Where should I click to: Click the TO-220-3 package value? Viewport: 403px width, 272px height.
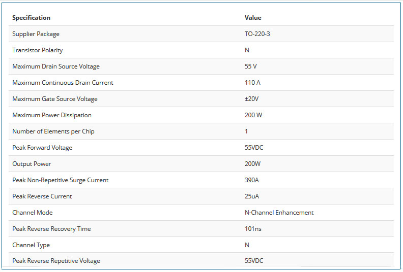pos(257,34)
